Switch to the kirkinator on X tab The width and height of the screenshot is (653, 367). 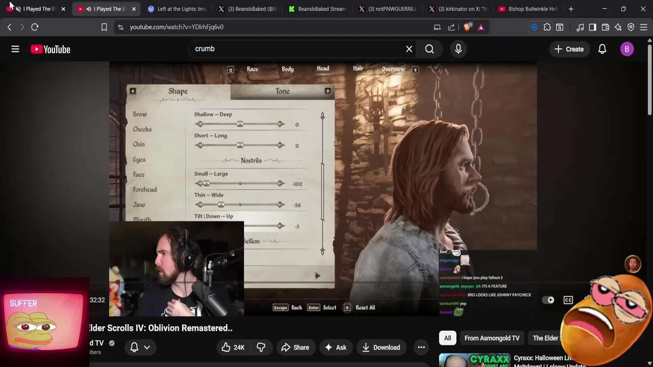tap(458, 9)
